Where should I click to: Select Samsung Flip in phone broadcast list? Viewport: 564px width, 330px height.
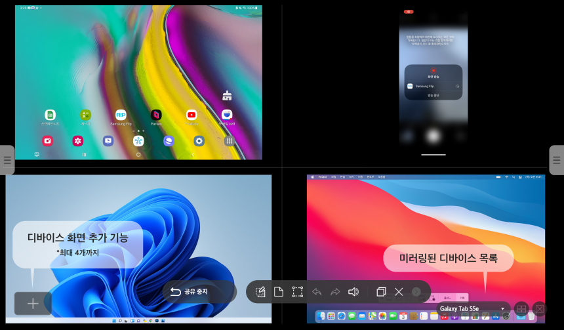point(433,87)
